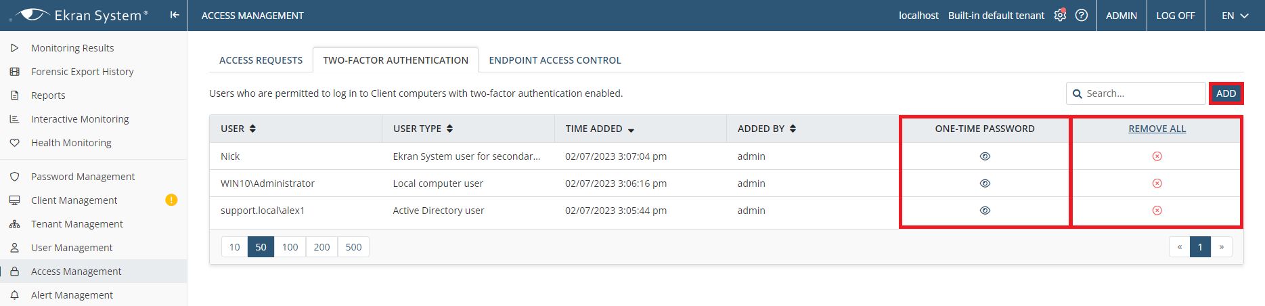
Task: Show one-time password for Nick
Action: tap(985, 156)
